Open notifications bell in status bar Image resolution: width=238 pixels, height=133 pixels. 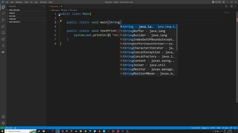[x=235, y=128]
